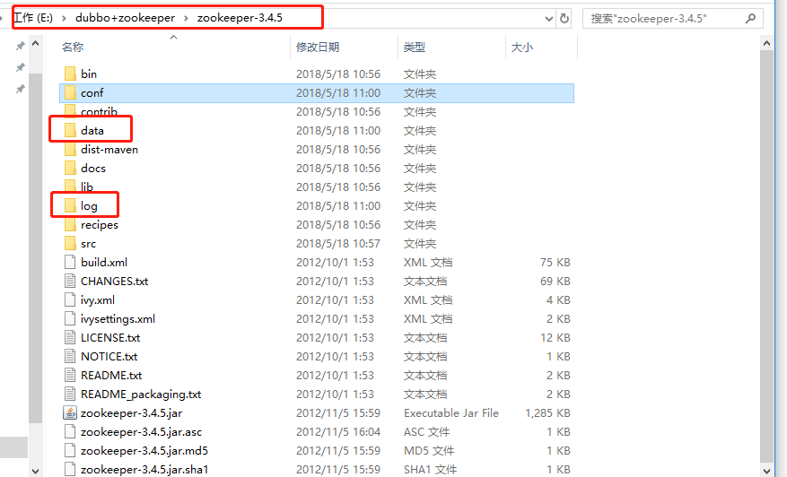Click the 75 KB size of build.xml
This screenshot has width=787, height=477.
click(x=555, y=263)
